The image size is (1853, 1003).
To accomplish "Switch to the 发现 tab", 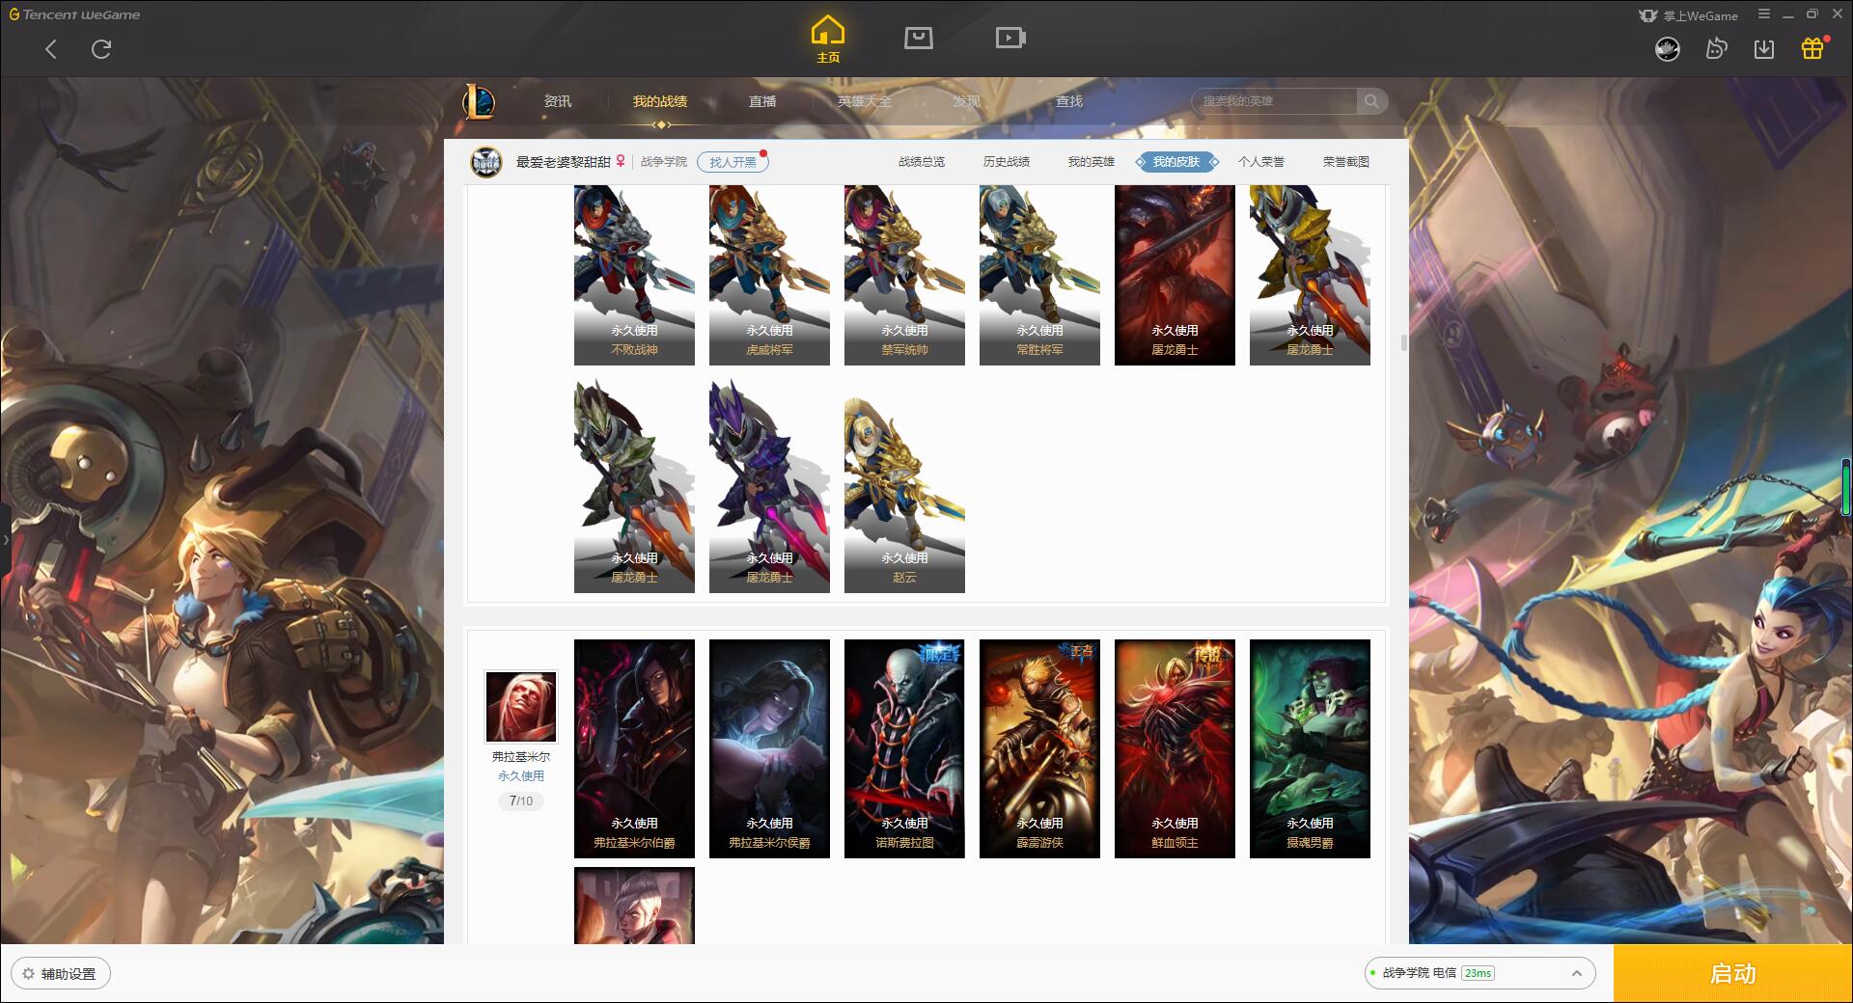I will (967, 101).
